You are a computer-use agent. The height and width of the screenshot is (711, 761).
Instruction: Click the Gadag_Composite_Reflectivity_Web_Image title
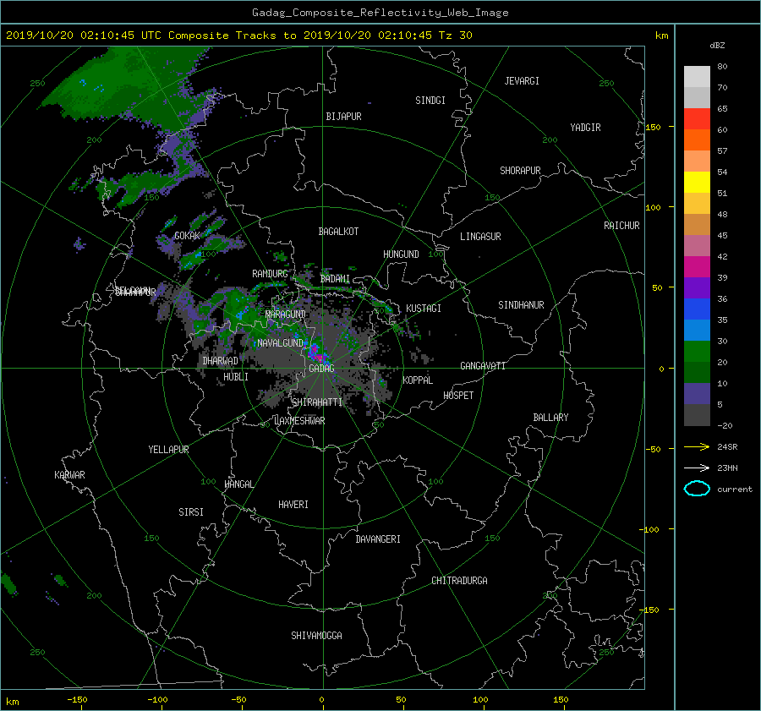coord(380,13)
